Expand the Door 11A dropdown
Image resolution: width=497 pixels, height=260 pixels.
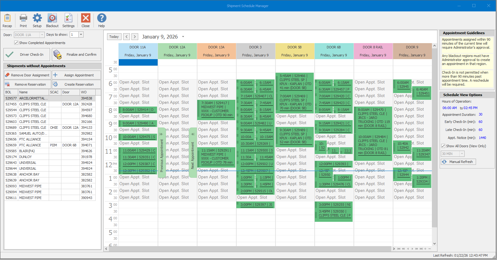coord(42,35)
